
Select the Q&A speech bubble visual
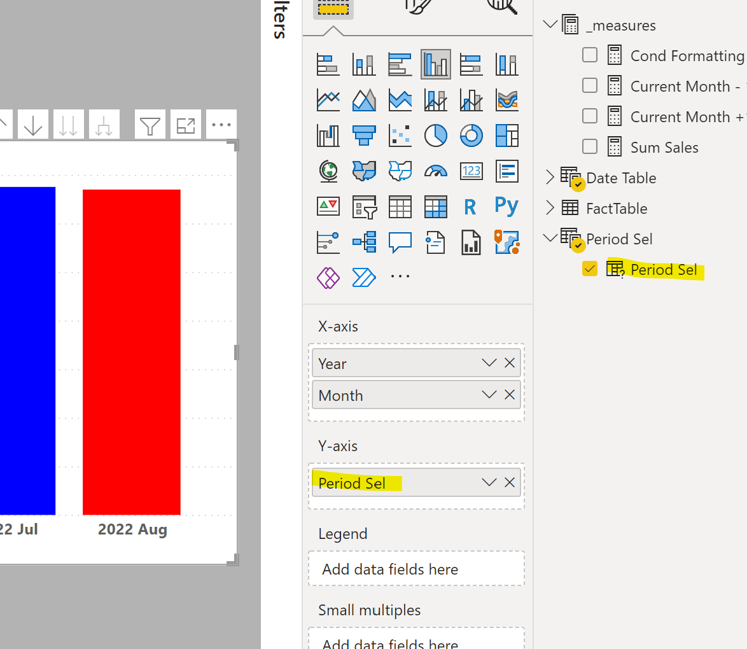[x=400, y=242]
